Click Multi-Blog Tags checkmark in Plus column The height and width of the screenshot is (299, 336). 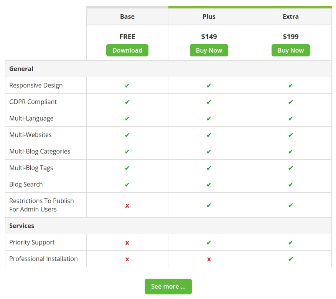209,168
